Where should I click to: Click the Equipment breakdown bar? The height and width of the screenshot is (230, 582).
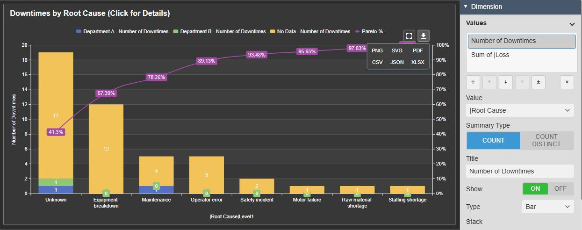click(x=106, y=149)
